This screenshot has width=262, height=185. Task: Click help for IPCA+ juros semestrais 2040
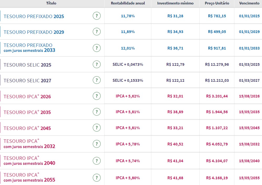(x=97, y=161)
